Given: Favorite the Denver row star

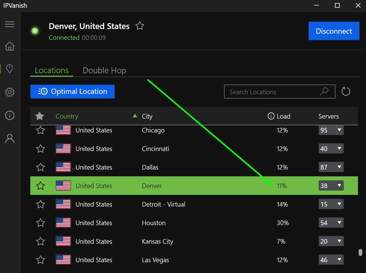Looking at the screenshot, I should pyautogui.click(x=40, y=186).
